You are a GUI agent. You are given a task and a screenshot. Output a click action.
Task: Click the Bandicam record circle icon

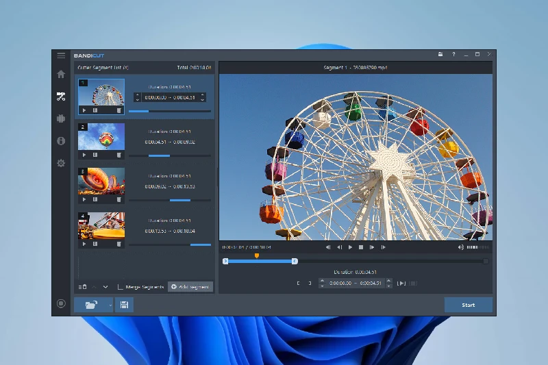pos(61,303)
